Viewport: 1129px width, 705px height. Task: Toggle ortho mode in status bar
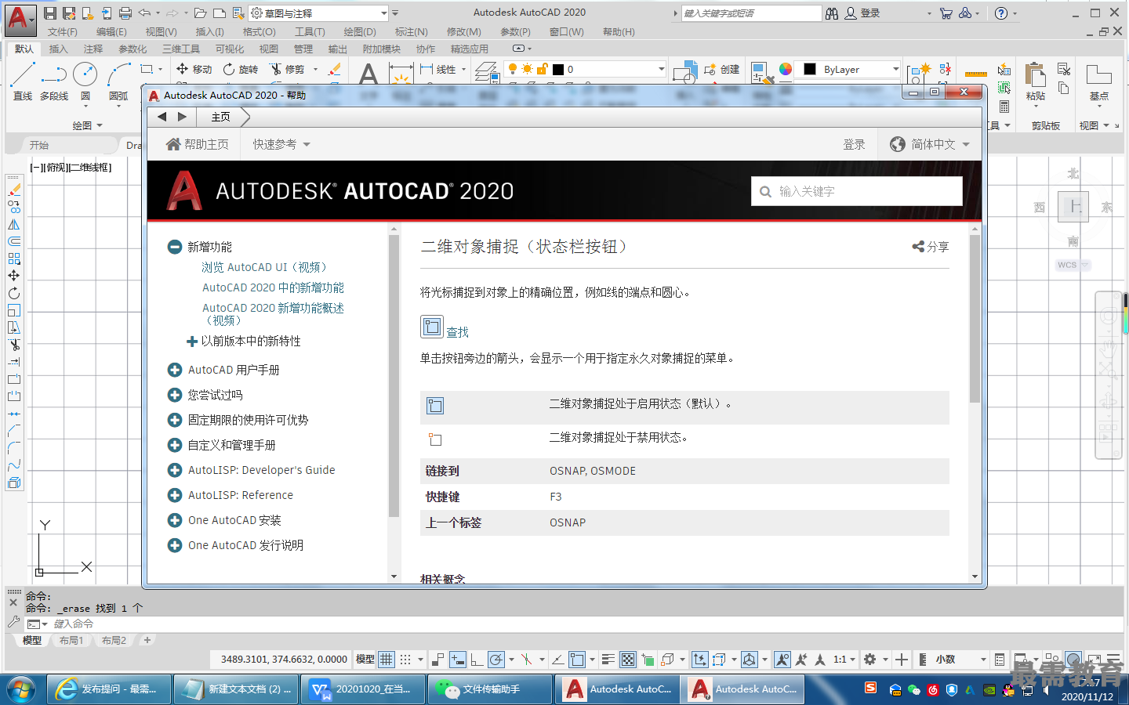(477, 660)
